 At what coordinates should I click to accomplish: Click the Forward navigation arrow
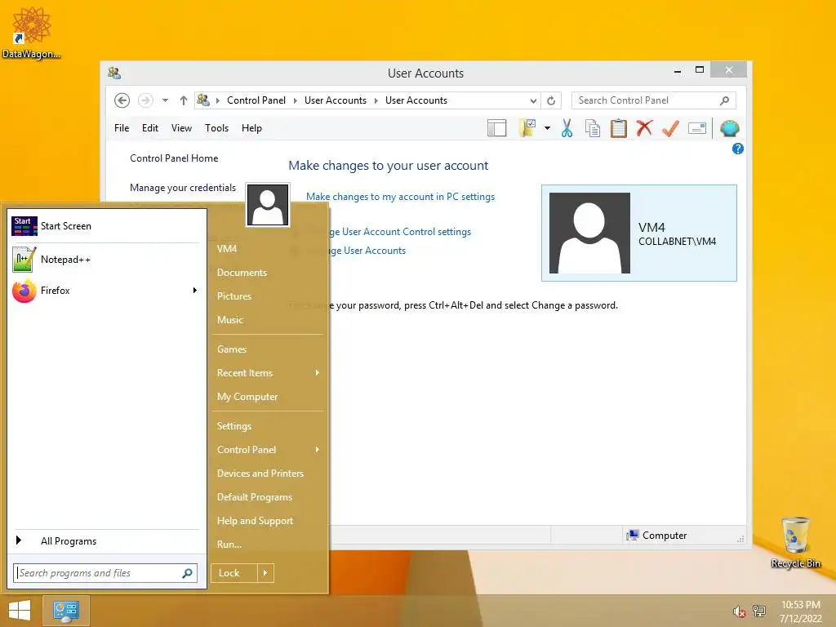[145, 100]
